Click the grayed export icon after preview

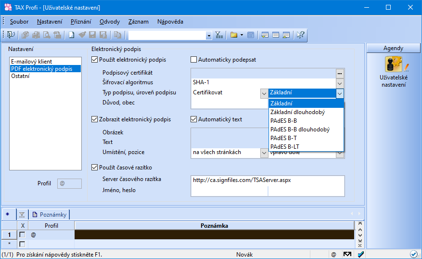click(57, 35)
